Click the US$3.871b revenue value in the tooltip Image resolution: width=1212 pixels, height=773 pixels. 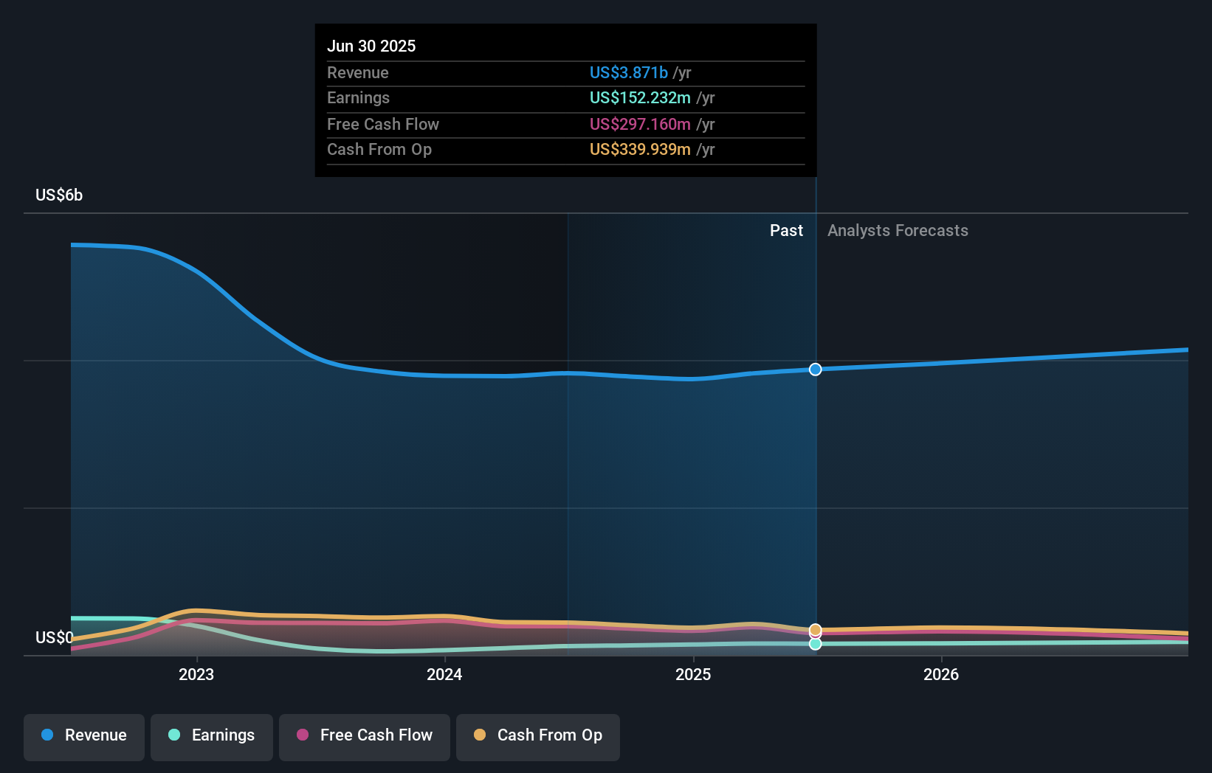click(628, 72)
